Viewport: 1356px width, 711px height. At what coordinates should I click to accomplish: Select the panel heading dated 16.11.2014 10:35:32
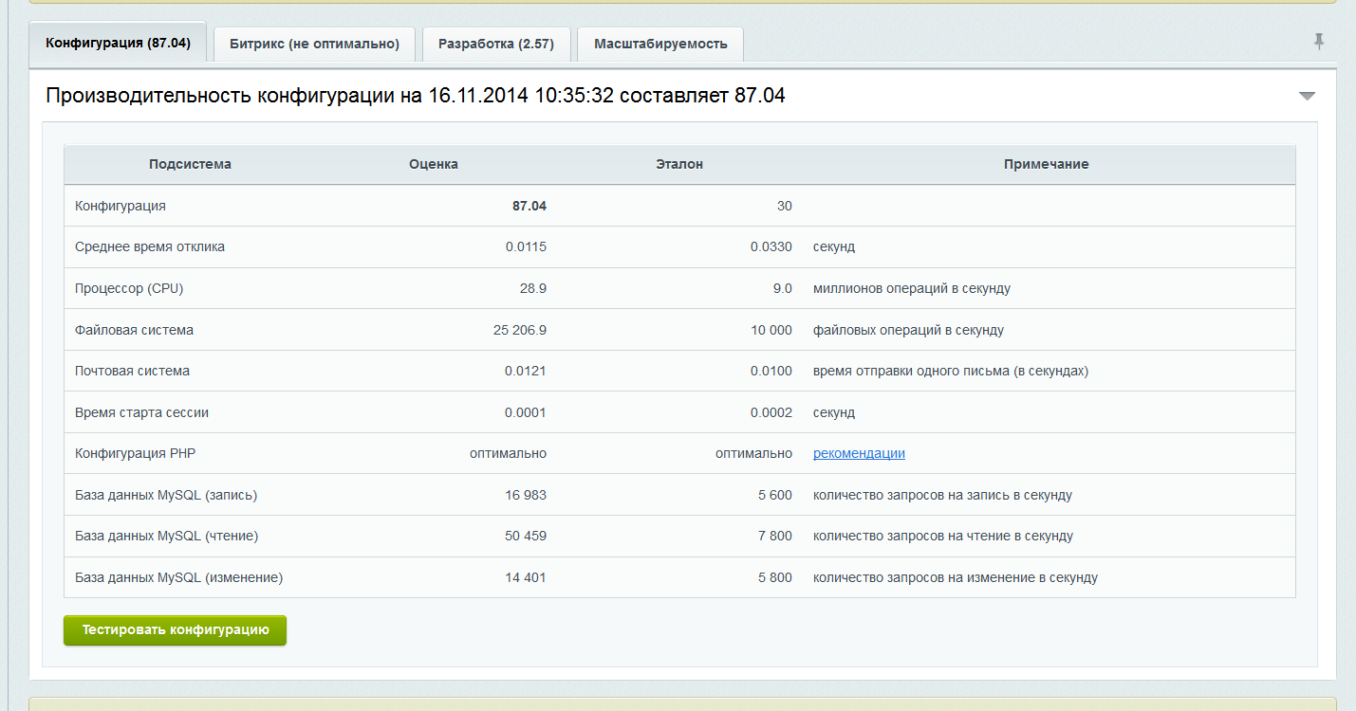point(416,96)
